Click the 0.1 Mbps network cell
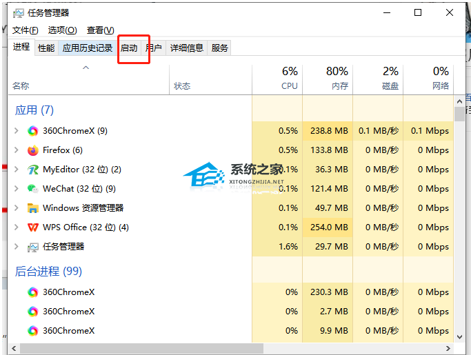471x355 pixels. [428, 131]
